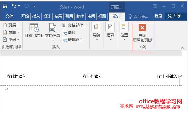188x113 pixels.
Task: Click the 文档信息 document info icon
Action: tap(53, 28)
